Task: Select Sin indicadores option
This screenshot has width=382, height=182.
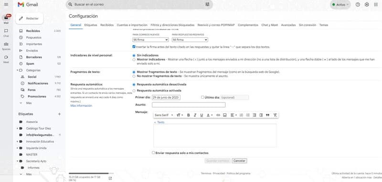Action: [134, 55]
